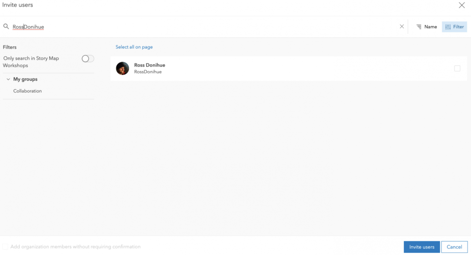Close the Invite users dialog

[461, 5]
